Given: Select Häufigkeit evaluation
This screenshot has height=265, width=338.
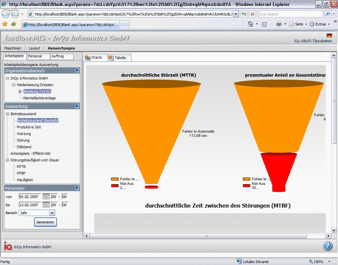Looking at the screenshot, I should click(25, 180).
